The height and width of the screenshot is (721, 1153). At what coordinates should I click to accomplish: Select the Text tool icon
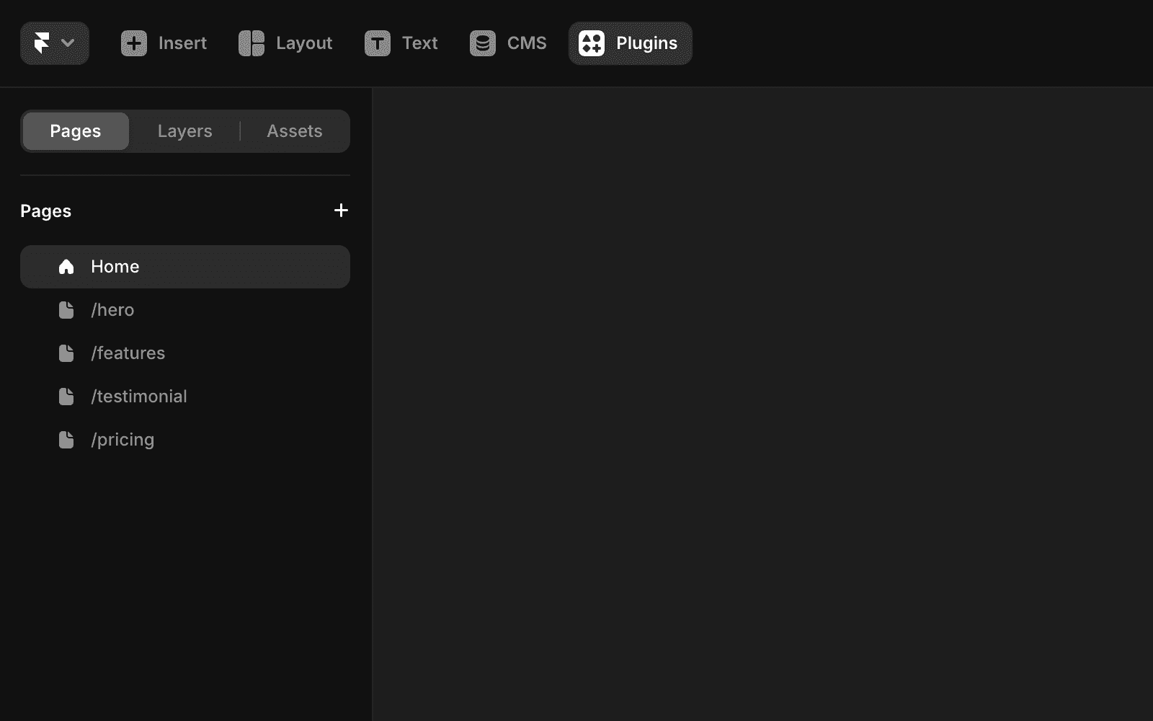pyautogui.click(x=378, y=43)
